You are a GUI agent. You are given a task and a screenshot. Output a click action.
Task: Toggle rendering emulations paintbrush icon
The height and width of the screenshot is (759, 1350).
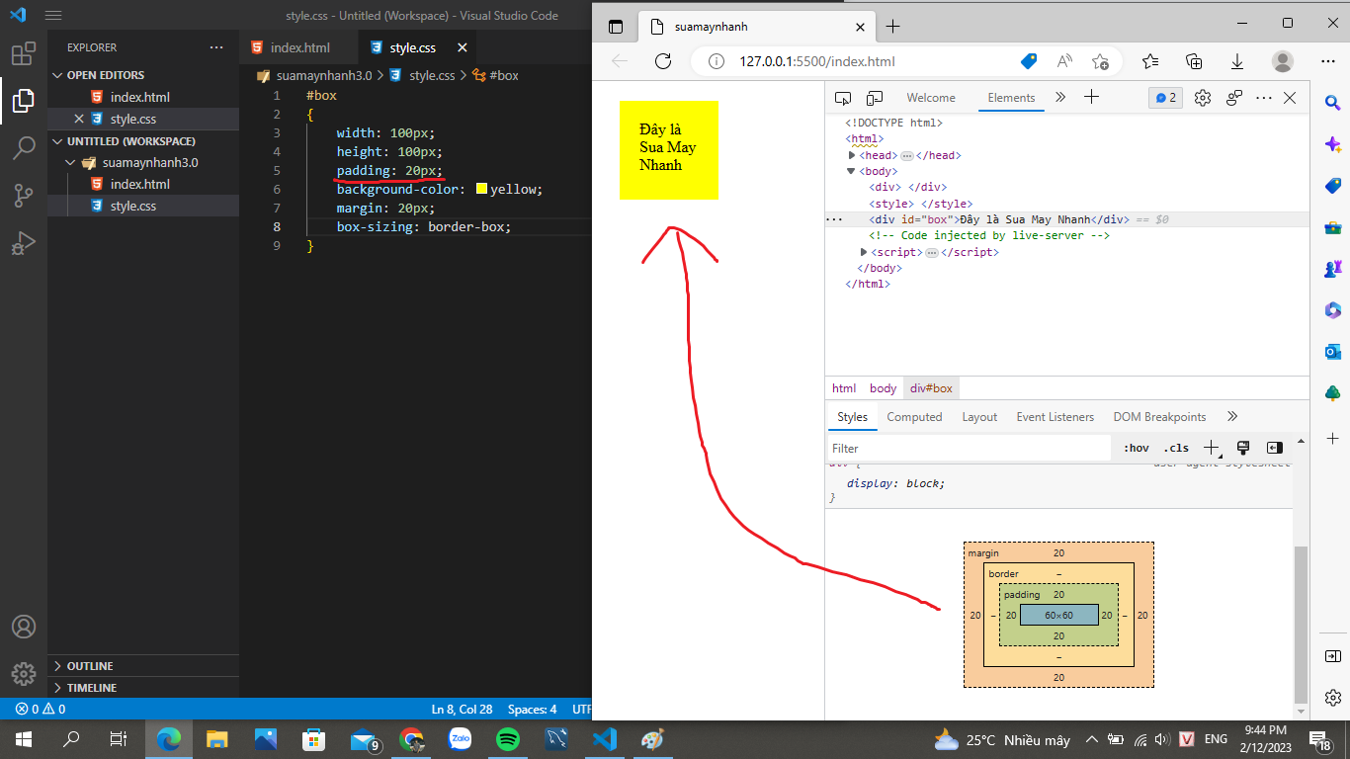(1243, 448)
